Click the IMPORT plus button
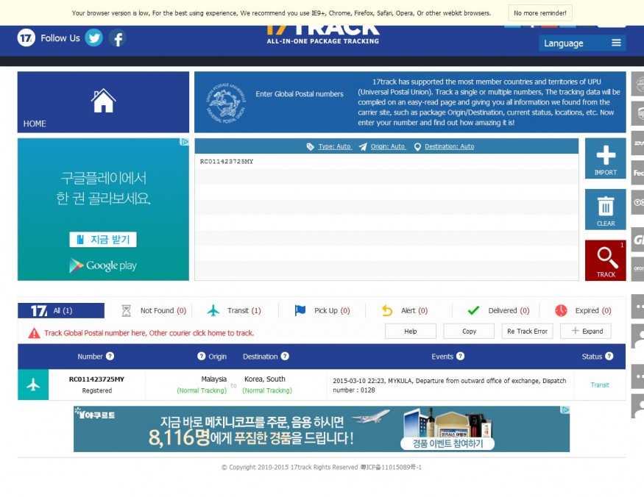This screenshot has height=497, width=644. point(605,158)
